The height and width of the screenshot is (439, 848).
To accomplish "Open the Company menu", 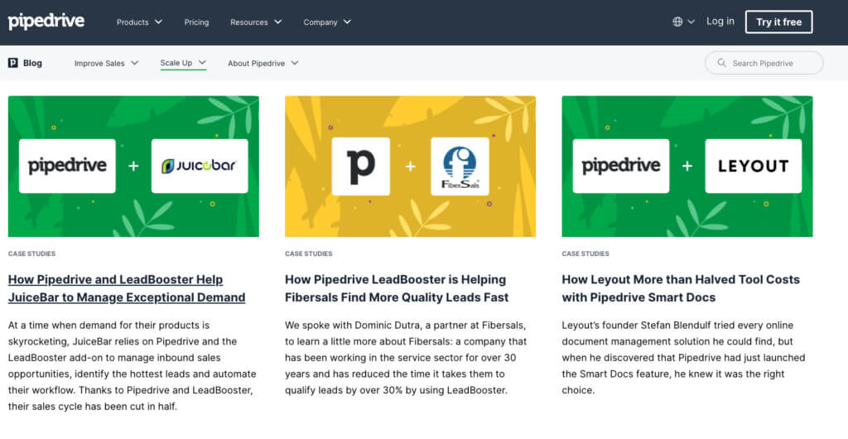I will click(326, 22).
